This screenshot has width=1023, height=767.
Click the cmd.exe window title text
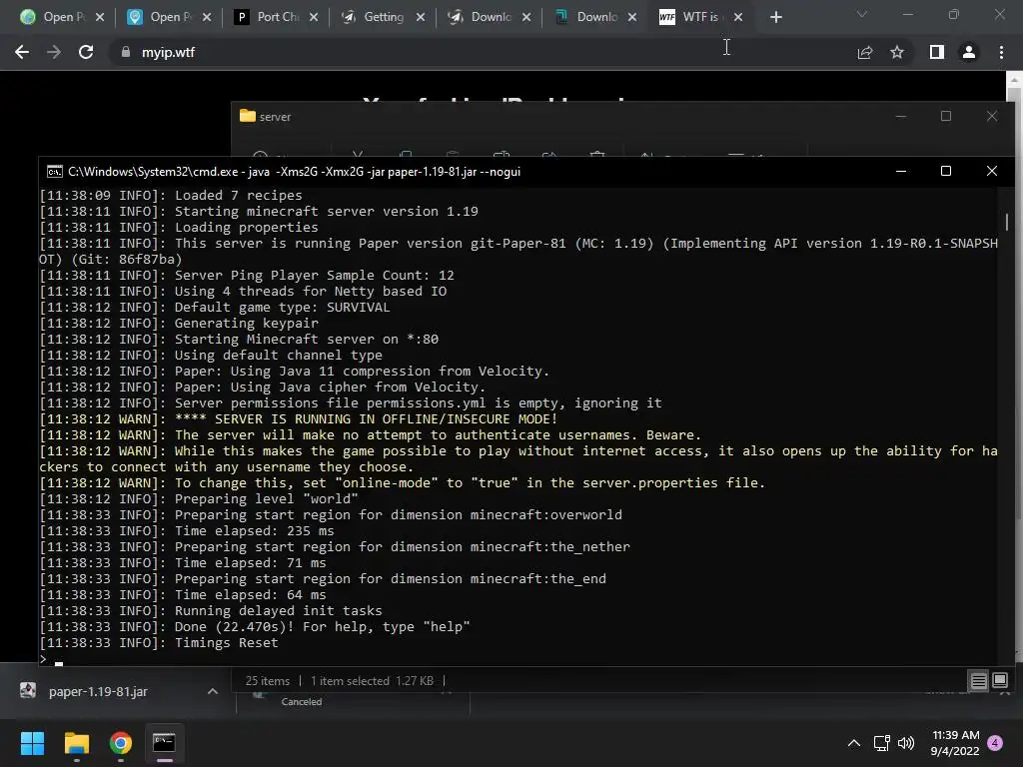pos(295,172)
